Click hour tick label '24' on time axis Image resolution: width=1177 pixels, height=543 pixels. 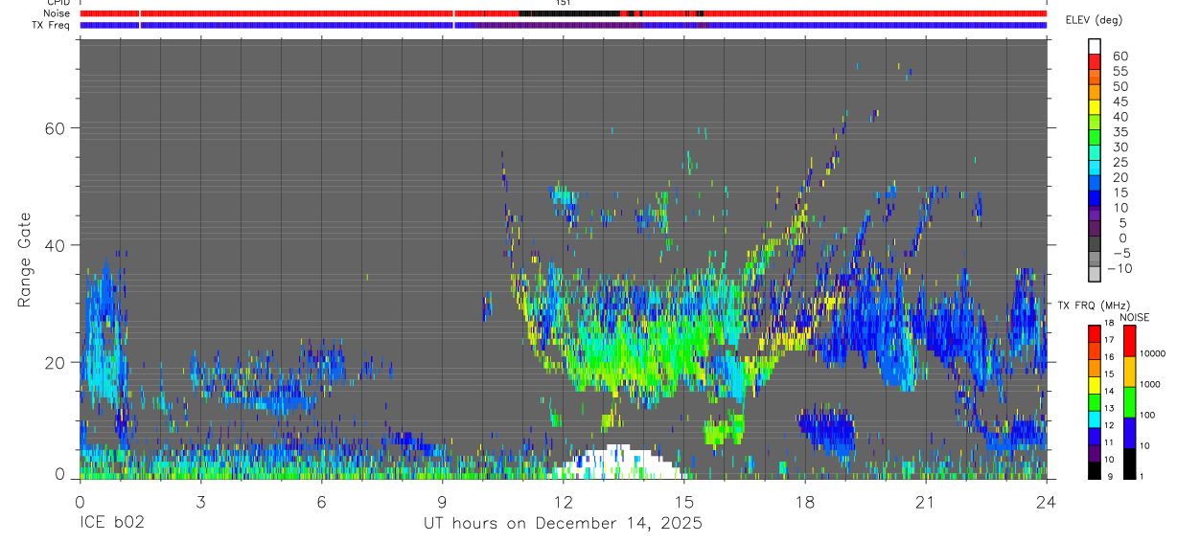(x=1046, y=502)
